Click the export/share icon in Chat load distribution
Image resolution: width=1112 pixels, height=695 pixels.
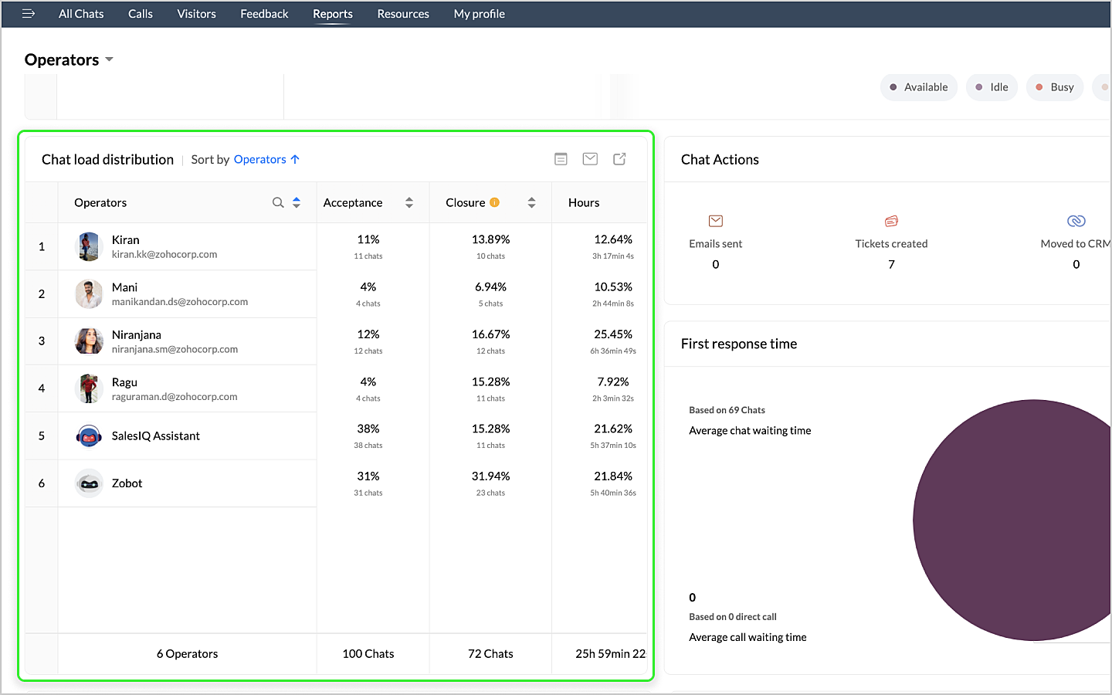(x=619, y=159)
